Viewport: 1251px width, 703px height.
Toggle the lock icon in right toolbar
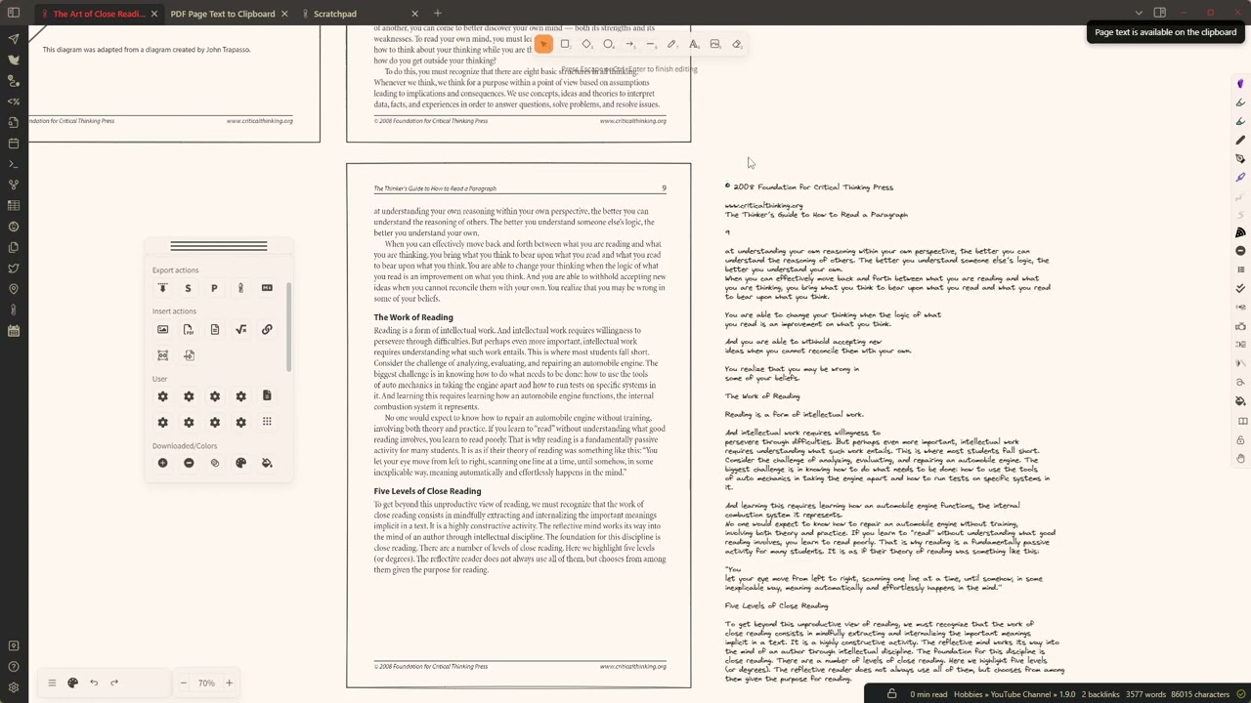(x=1240, y=440)
